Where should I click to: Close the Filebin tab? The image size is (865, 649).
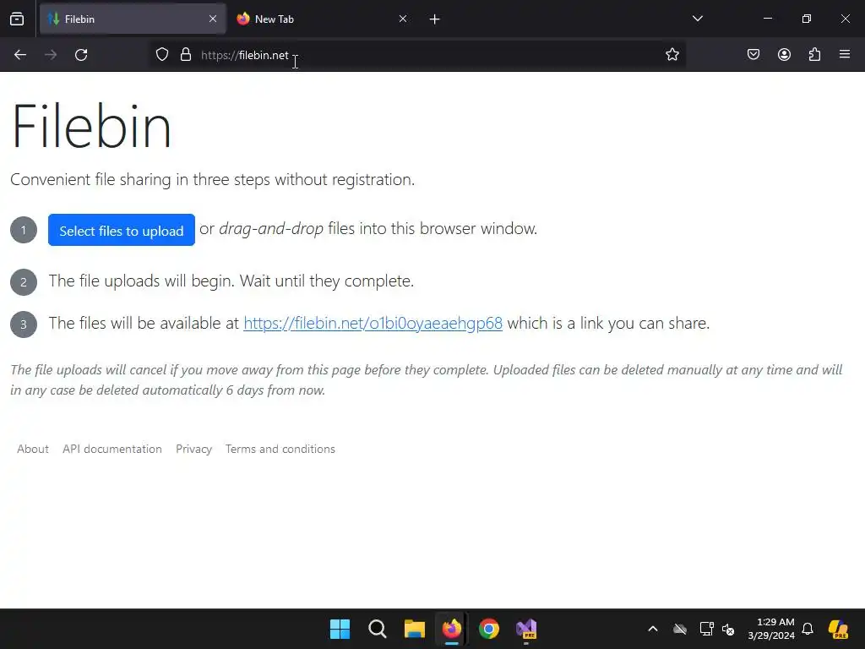pos(213,19)
